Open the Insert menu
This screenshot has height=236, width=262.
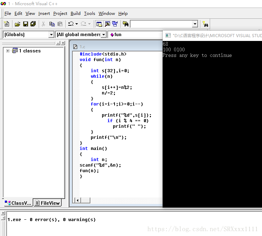(44, 14)
